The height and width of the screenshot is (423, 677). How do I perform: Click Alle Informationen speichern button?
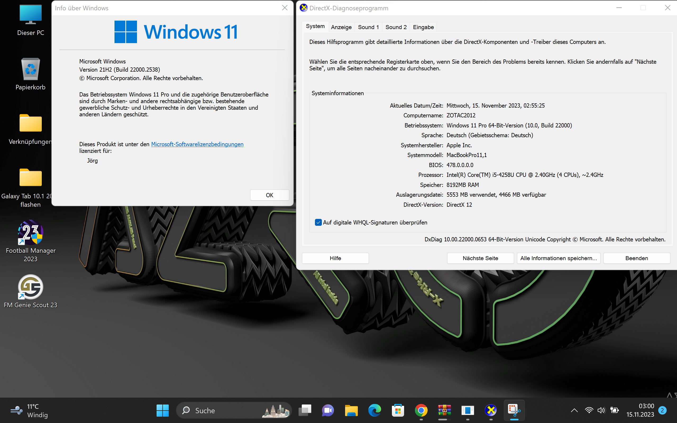(x=558, y=258)
